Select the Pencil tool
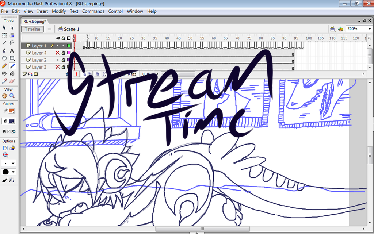The width and height of the screenshot is (374, 234). [x=4, y=66]
